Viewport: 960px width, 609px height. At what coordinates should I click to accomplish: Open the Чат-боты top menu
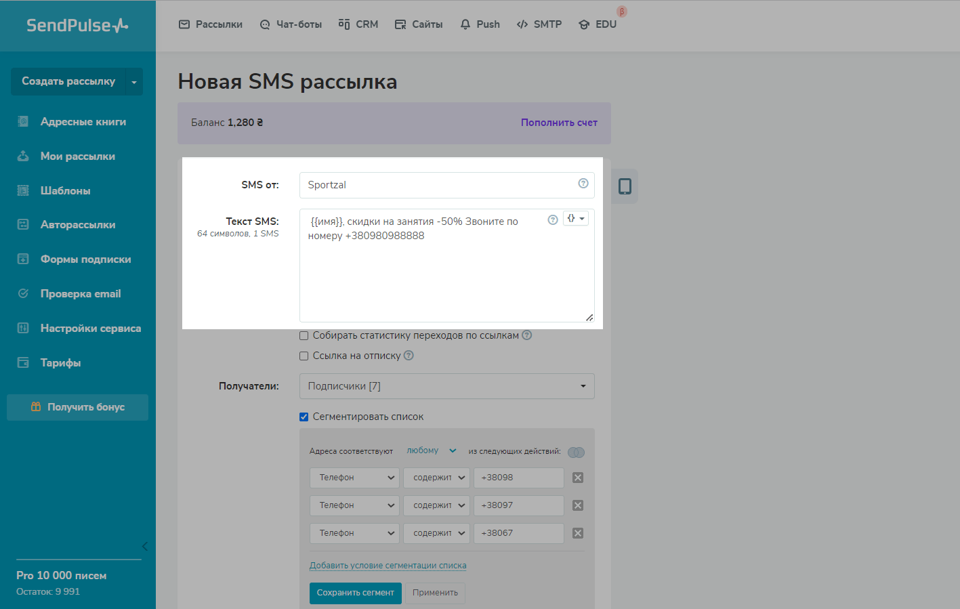tap(291, 24)
